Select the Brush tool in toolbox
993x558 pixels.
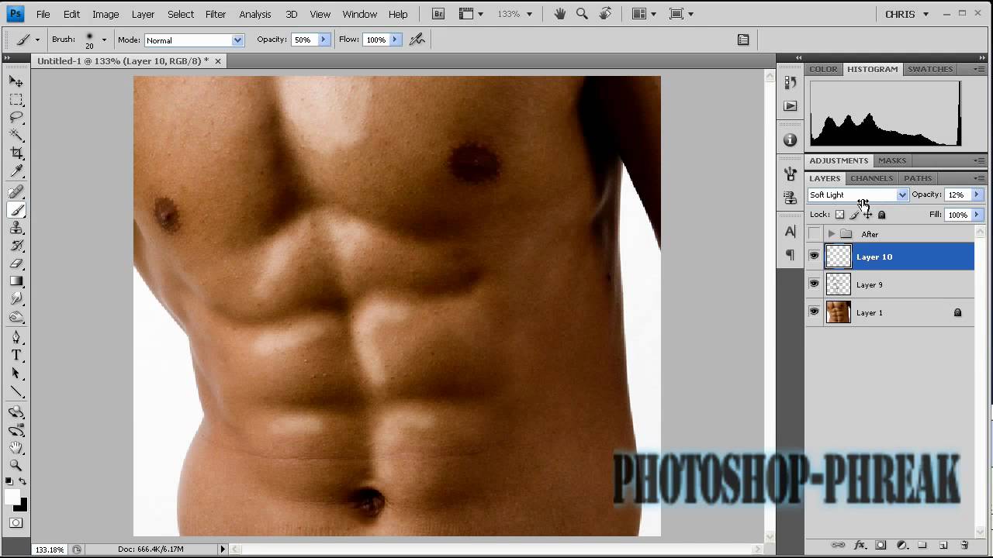coord(16,210)
